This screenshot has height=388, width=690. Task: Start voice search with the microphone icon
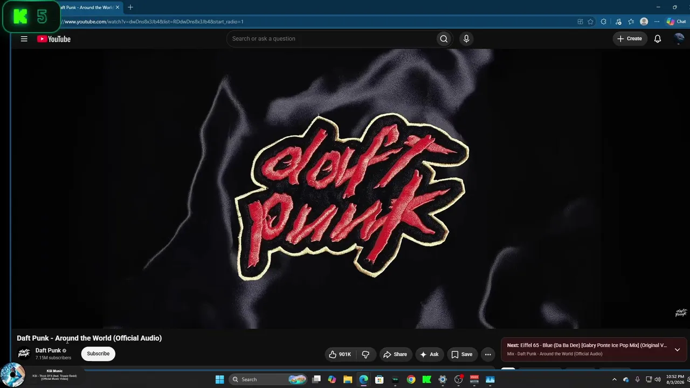(x=466, y=39)
